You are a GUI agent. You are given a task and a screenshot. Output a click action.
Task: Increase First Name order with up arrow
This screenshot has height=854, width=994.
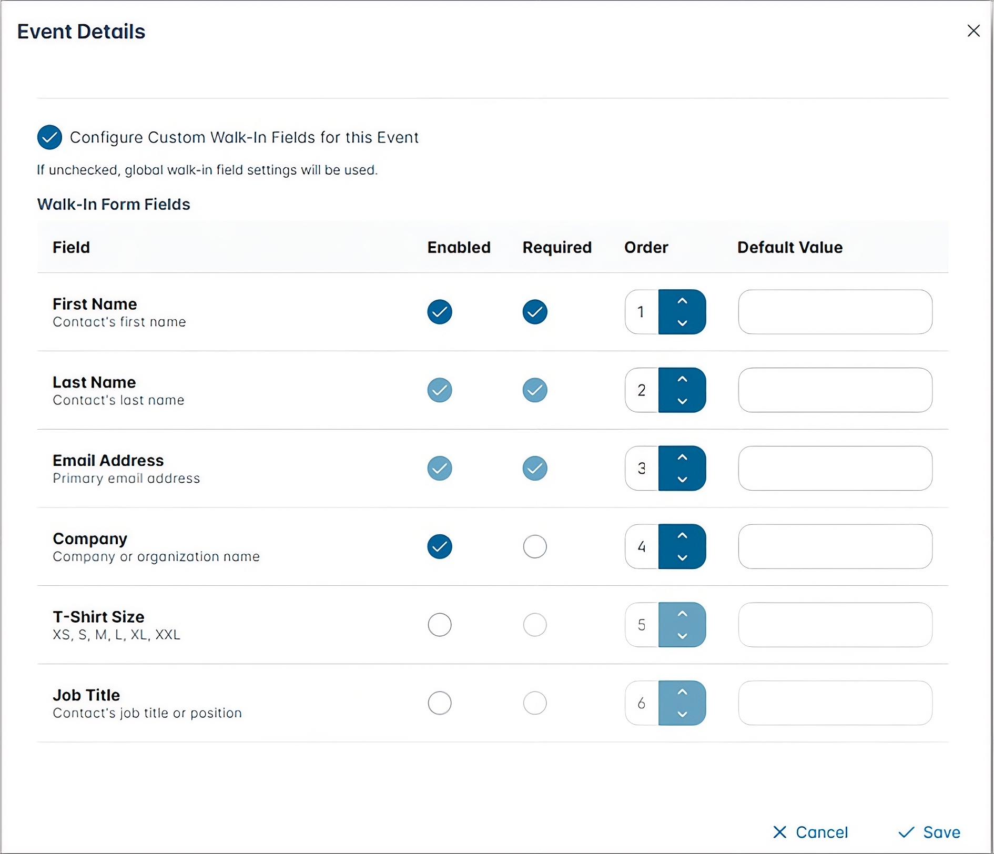click(682, 301)
